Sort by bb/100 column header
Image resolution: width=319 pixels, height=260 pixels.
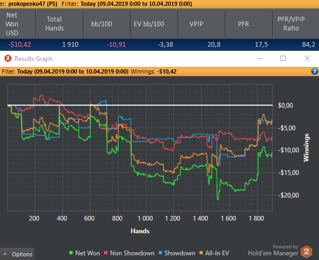click(x=102, y=24)
